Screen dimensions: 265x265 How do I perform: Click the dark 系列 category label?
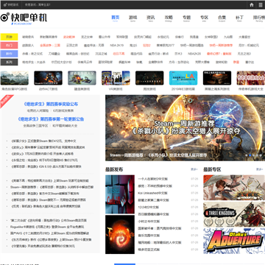click(x=9, y=62)
